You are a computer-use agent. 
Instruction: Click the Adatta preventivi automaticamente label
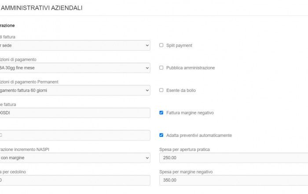199,135
